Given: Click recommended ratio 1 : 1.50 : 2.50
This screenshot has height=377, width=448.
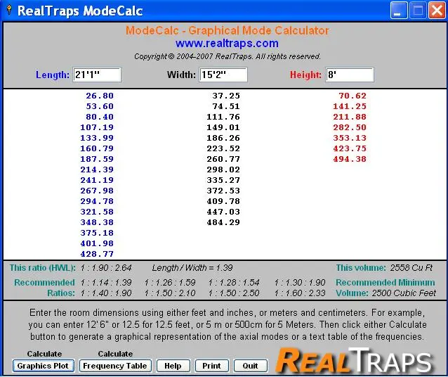Looking at the screenshot, I should point(234,293).
